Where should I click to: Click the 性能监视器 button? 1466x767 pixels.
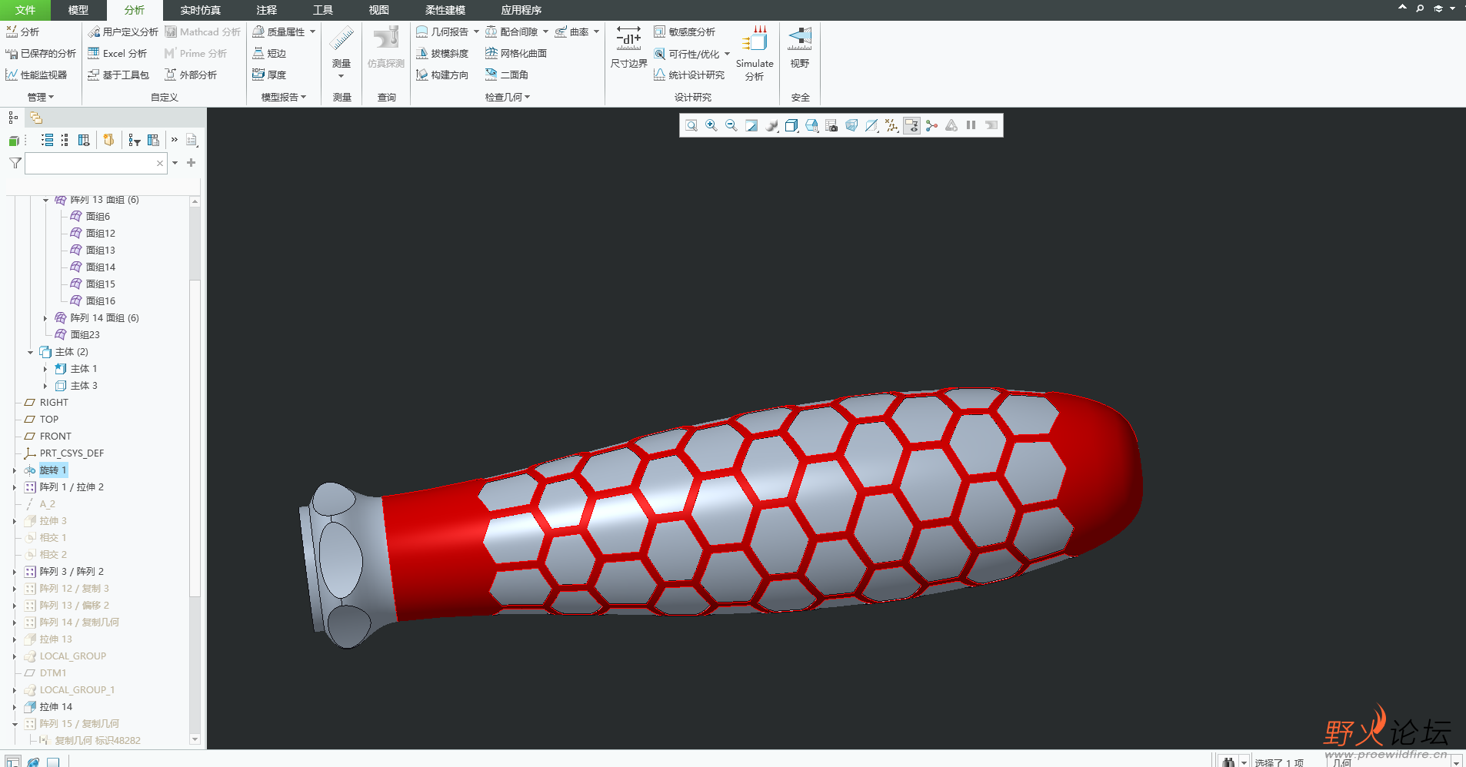(36, 75)
